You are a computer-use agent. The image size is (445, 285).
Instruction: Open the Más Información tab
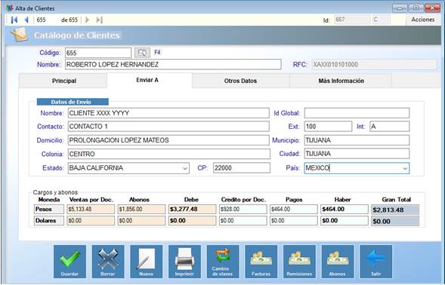341,81
